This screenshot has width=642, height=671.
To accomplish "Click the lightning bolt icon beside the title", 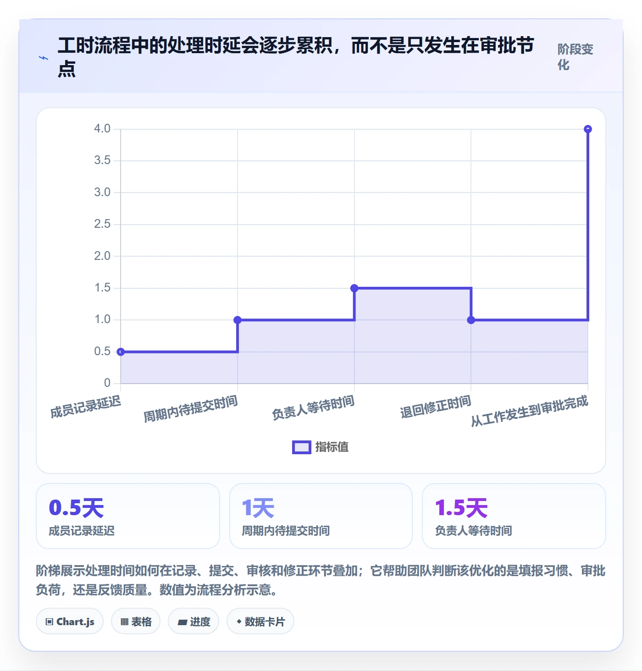I will click(x=44, y=58).
